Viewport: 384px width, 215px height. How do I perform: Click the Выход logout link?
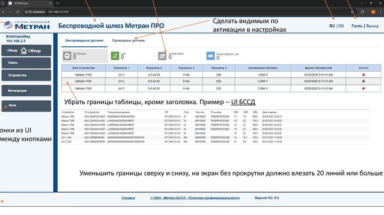coord(372,26)
